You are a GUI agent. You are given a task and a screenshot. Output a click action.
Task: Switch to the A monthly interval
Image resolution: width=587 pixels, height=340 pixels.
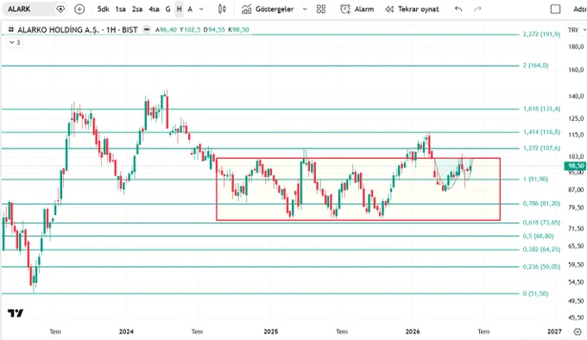click(190, 9)
